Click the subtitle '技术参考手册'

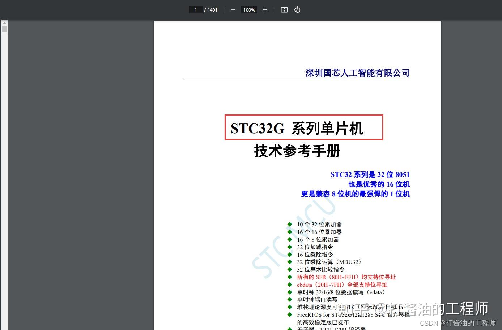point(297,151)
